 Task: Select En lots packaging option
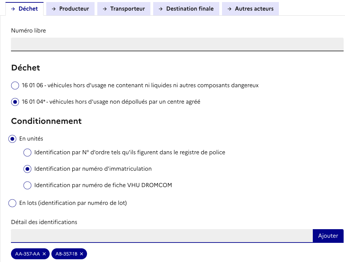pos(12,203)
